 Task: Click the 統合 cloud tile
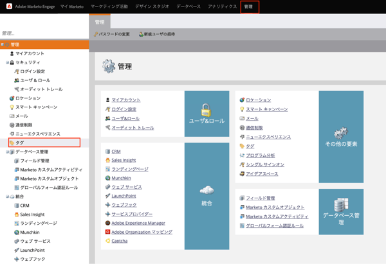(x=207, y=196)
